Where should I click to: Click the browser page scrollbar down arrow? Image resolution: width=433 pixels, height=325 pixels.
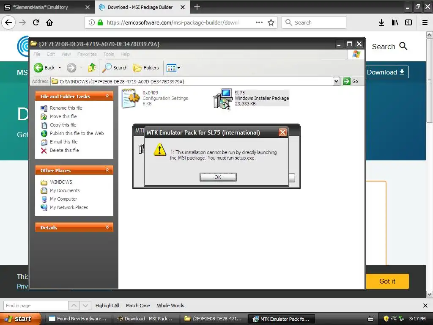[x=430, y=295]
